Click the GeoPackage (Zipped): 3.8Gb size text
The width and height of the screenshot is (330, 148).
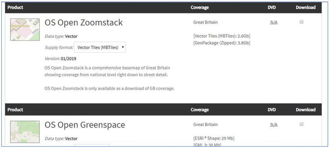coord(222,43)
